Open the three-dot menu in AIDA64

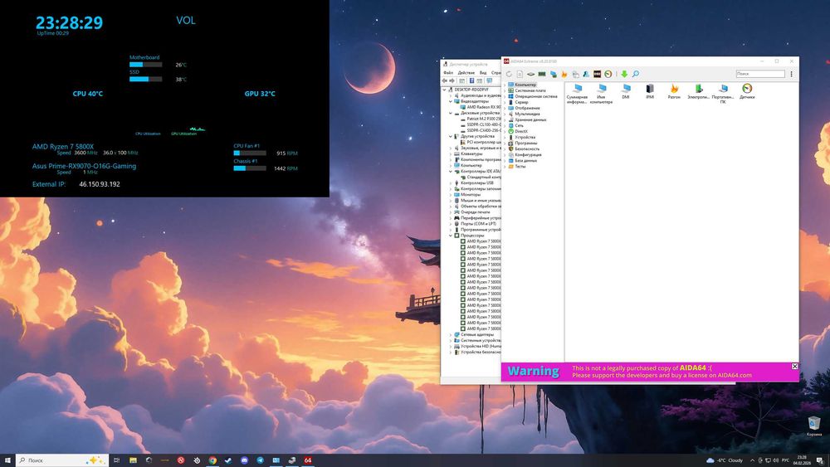(x=791, y=74)
